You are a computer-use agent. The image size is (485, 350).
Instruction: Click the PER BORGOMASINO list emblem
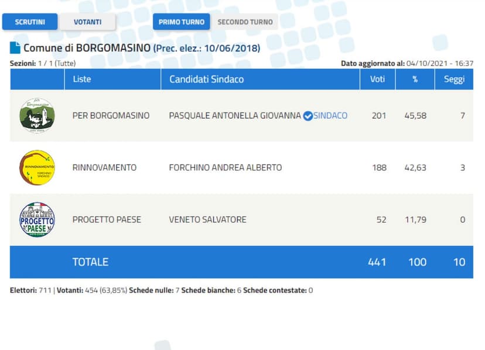tap(36, 115)
